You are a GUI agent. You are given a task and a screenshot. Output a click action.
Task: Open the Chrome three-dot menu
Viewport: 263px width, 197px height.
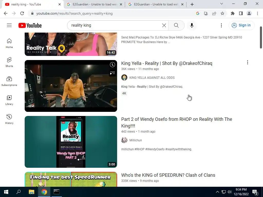257,13
